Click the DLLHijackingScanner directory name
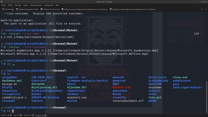 tap(47, 91)
